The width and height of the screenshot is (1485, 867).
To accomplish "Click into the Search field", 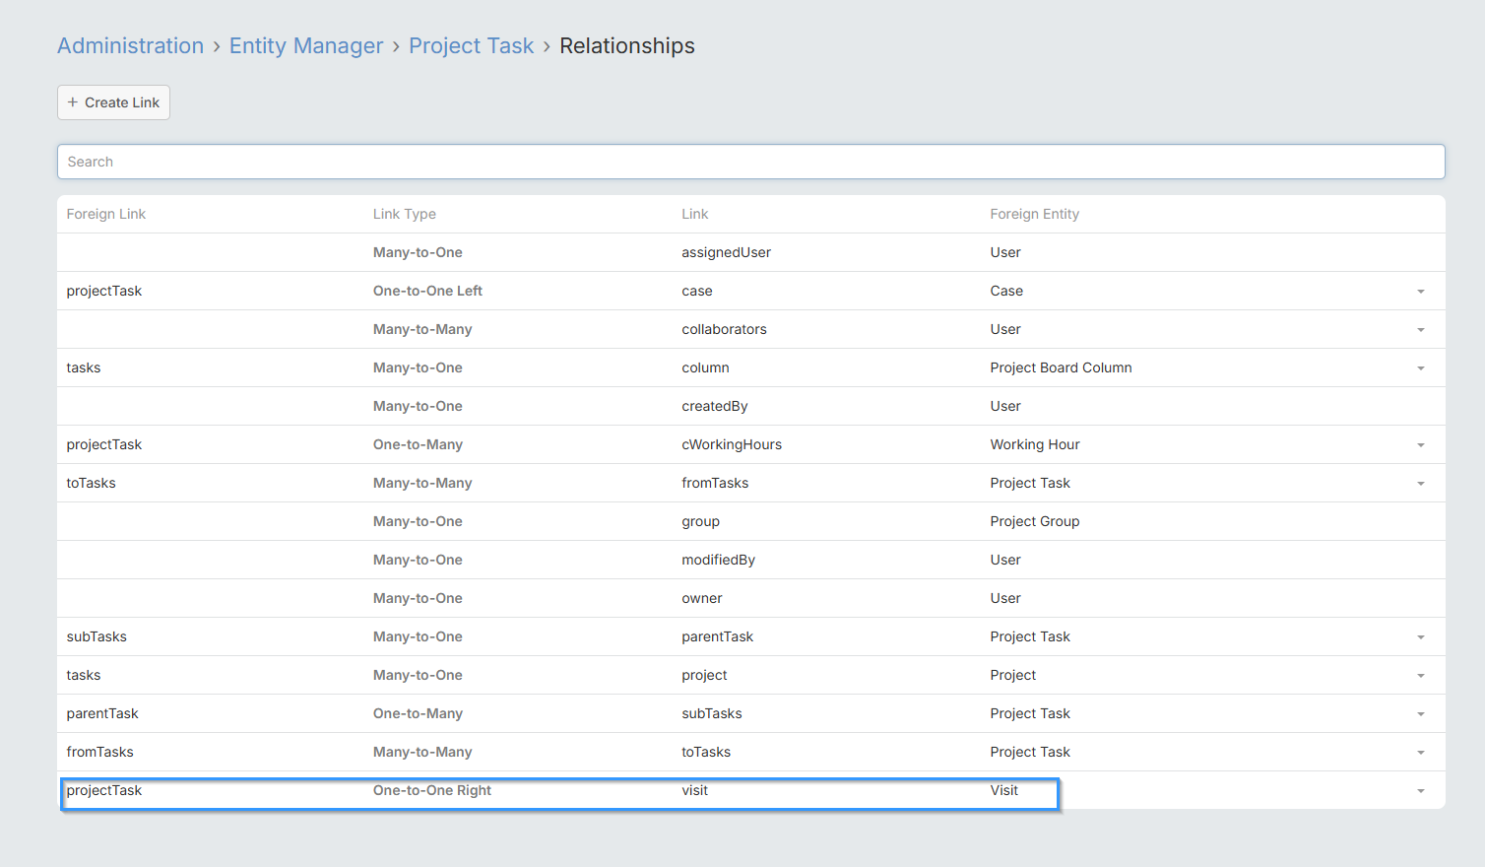I will click(750, 162).
